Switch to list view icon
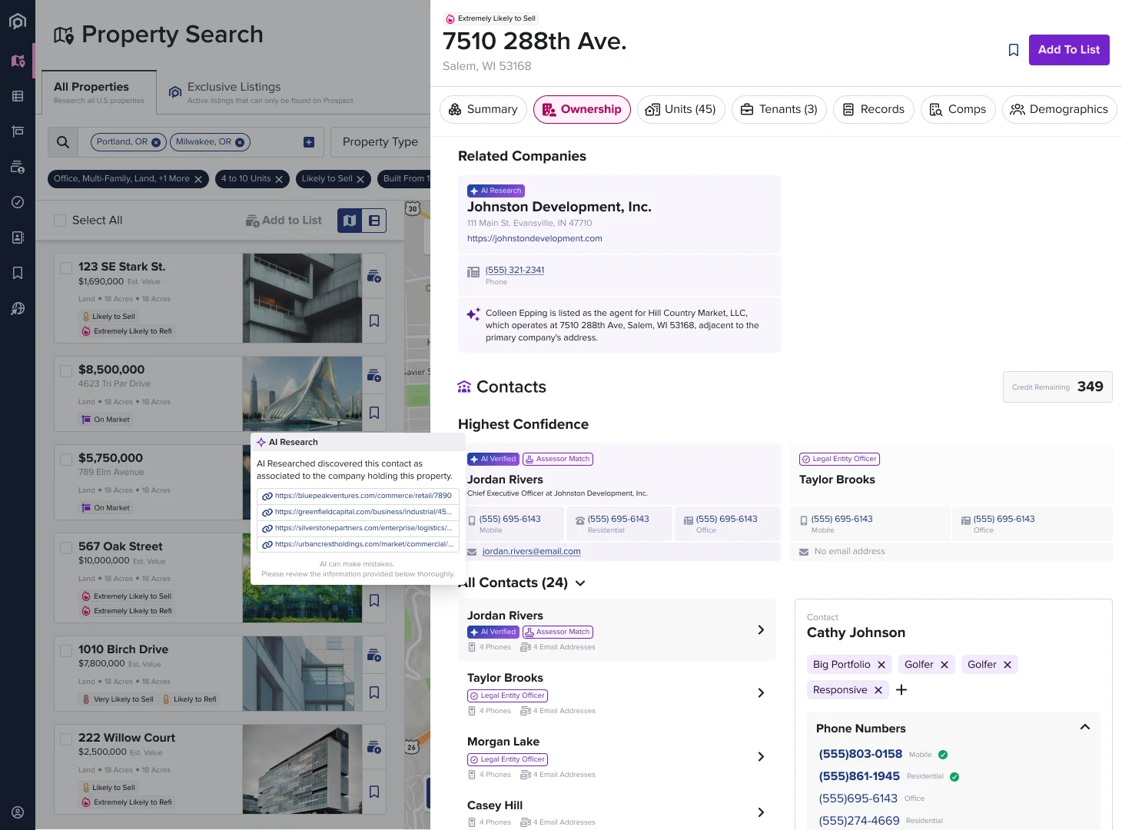This screenshot has height=830, width=1122. coord(374,221)
